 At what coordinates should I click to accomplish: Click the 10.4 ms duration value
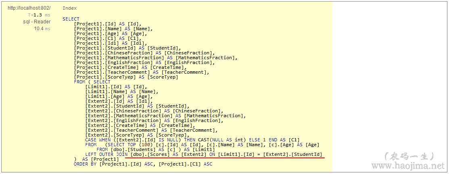pyautogui.click(x=42, y=29)
